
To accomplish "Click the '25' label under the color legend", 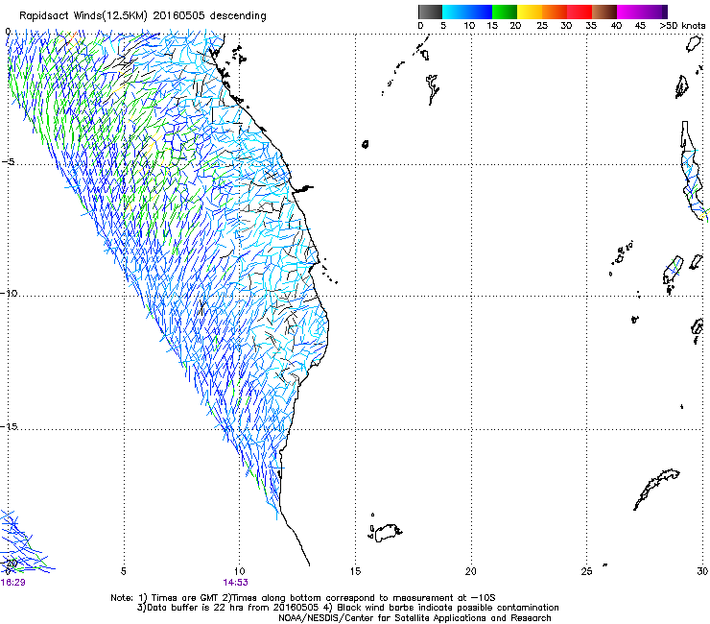I will [x=542, y=26].
